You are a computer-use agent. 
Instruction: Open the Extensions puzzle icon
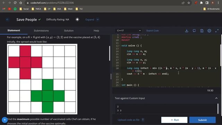(x=201, y=3)
